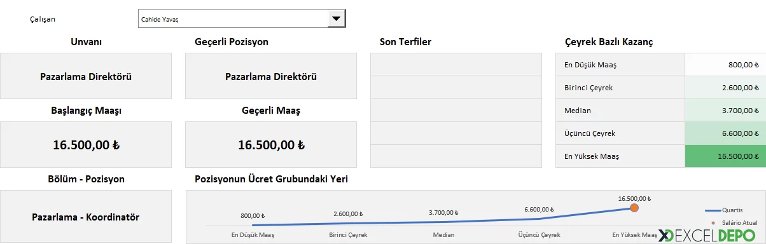The width and height of the screenshot is (766, 244).
Task: Select the green En Yüksek Maaş value cell
Action: [725, 156]
